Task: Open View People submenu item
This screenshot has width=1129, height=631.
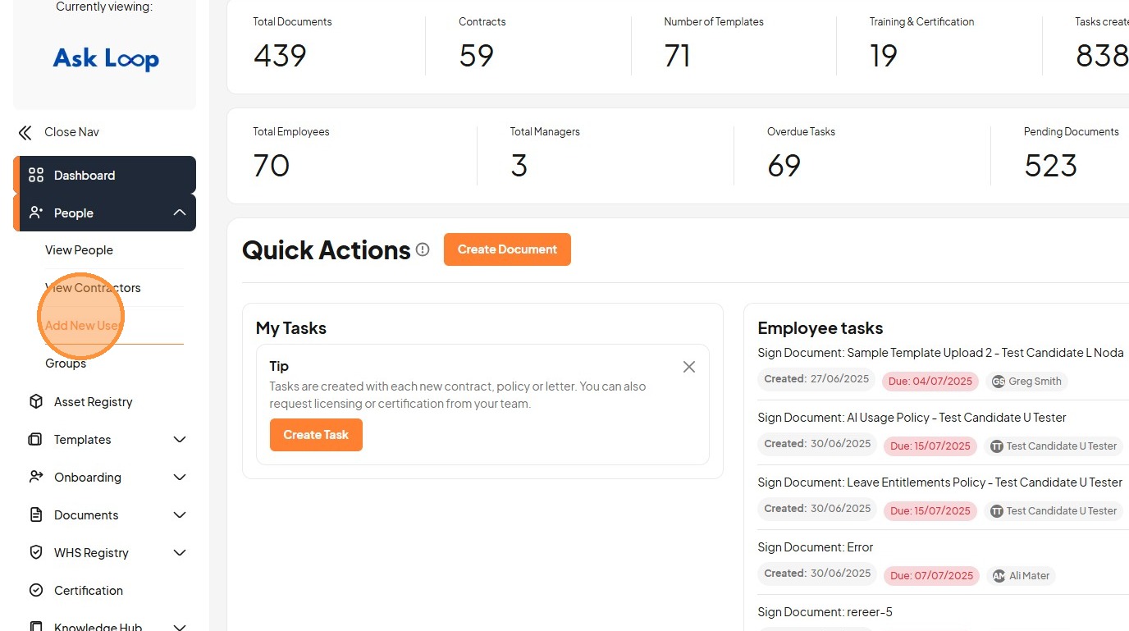Action: 79,250
